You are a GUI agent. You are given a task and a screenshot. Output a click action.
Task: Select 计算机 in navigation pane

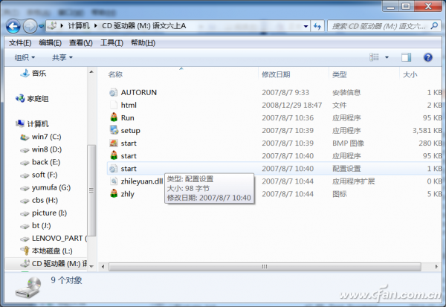(x=38, y=124)
